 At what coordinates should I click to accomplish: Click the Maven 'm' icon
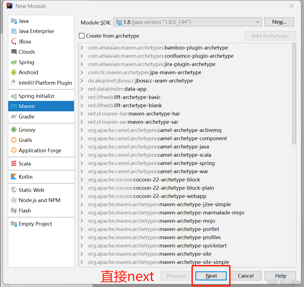tap(14, 106)
